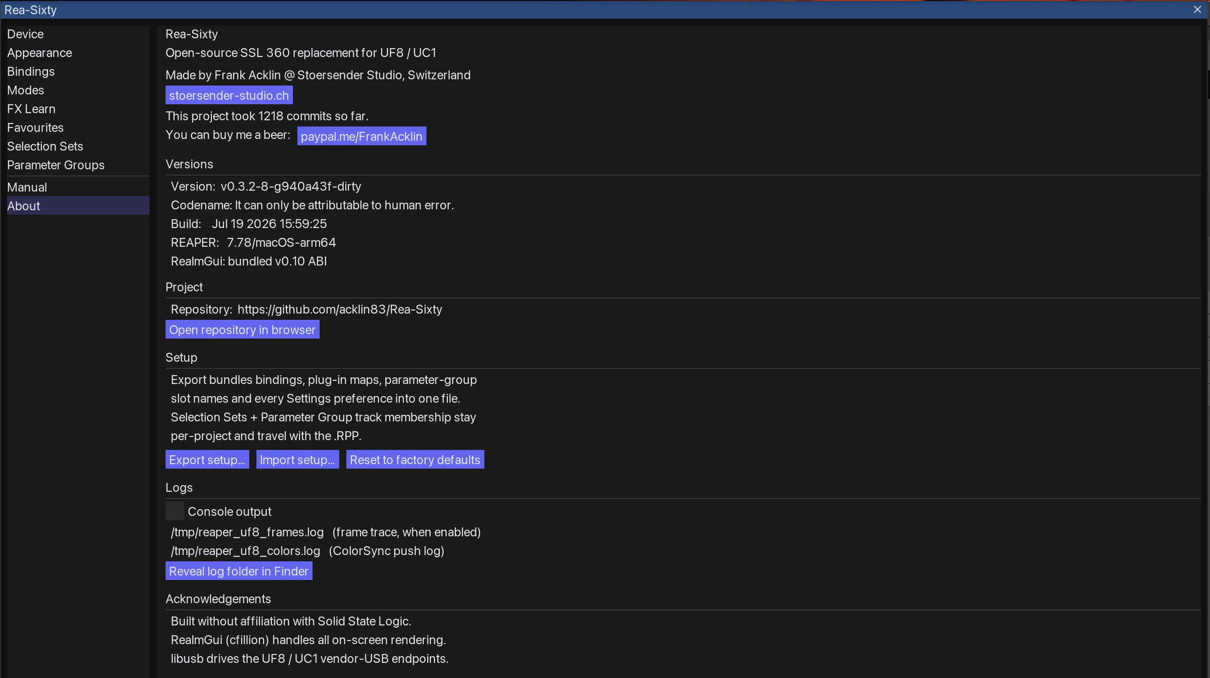Click the REAPER 7.78/macOS-arm64 line
The height and width of the screenshot is (678, 1210).
click(x=253, y=243)
